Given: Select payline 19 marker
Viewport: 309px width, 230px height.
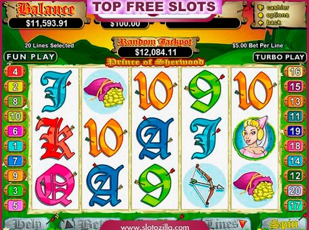Looking at the screenshot, I should 295,131.
